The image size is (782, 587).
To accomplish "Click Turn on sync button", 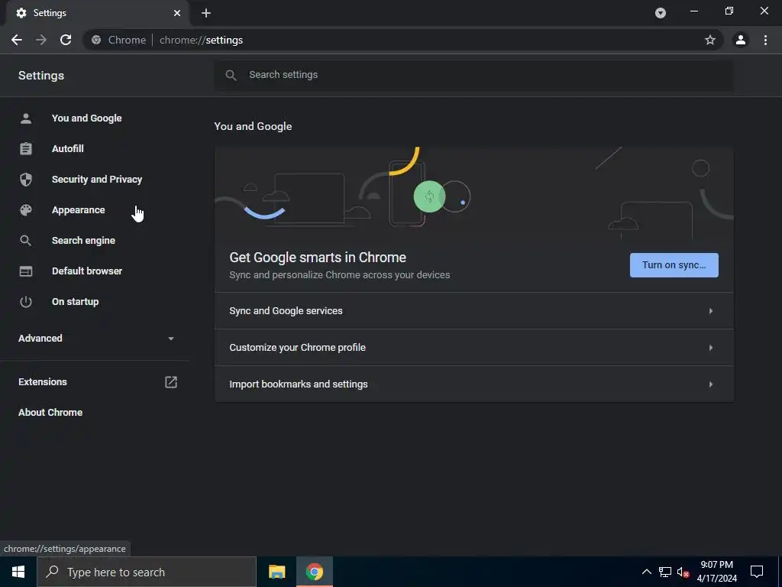I will (674, 265).
